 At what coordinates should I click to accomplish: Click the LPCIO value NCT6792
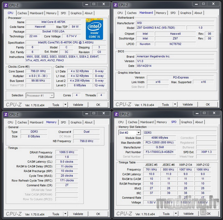175,44
